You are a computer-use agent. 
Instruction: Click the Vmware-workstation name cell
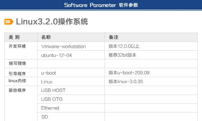point(63,46)
